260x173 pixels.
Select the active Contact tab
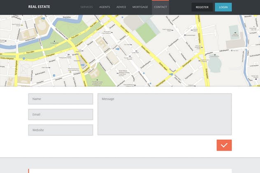(x=160, y=7)
